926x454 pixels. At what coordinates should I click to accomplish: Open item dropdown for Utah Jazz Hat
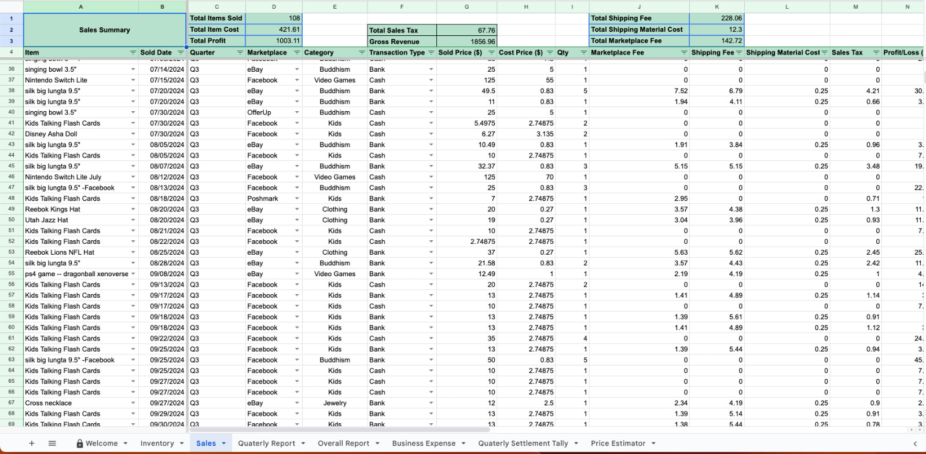(133, 220)
